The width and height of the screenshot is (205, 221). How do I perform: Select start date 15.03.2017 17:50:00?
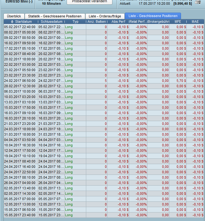20,108
